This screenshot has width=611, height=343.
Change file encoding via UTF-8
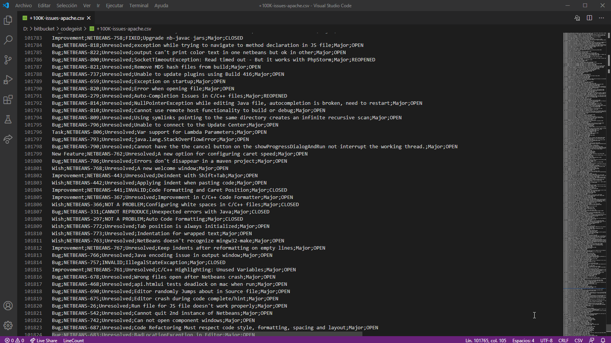pyautogui.click(x=546, y=340)
